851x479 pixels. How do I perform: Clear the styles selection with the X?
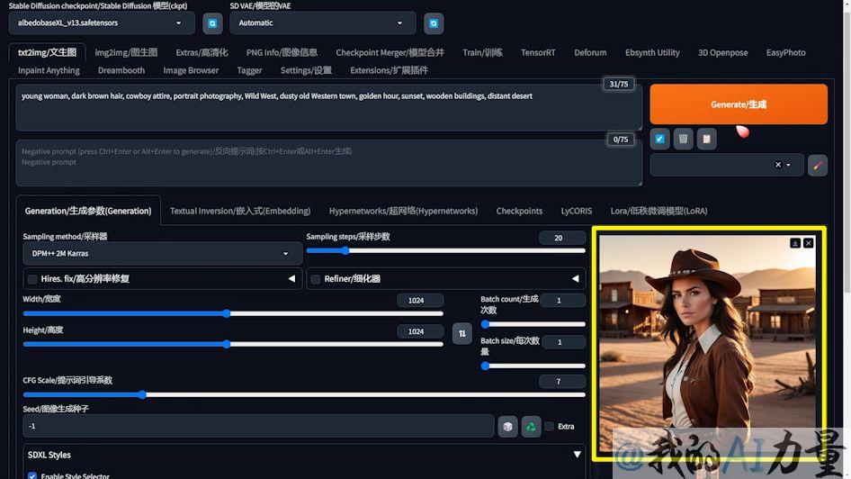click(778, 165)
